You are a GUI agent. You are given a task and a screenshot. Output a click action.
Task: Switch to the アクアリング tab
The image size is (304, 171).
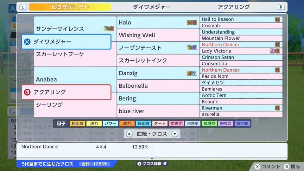(x=234, y=7)
